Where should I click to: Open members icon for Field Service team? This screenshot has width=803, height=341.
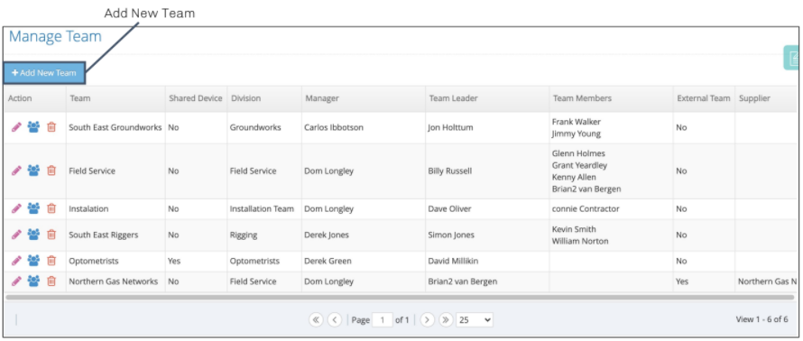33,170
